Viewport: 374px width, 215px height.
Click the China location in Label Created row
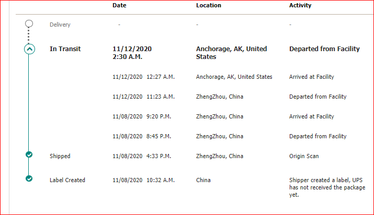pyautogui.click(x=203, y=180)
